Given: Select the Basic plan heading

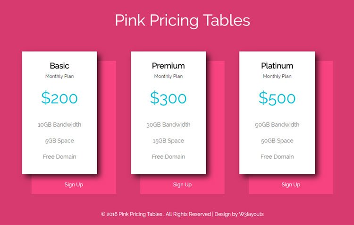Looking at the screenshot, I should click(x=59, y=66).
